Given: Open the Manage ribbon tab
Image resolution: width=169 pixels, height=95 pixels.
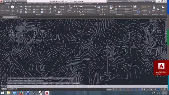Looking at the screenshot, I should tap(40, 4).
